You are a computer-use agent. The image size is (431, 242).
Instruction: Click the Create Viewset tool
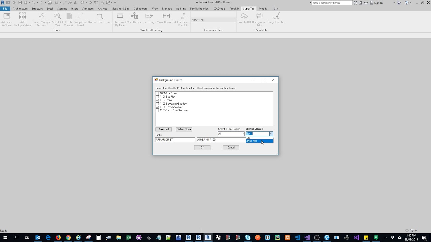(69, 19)
